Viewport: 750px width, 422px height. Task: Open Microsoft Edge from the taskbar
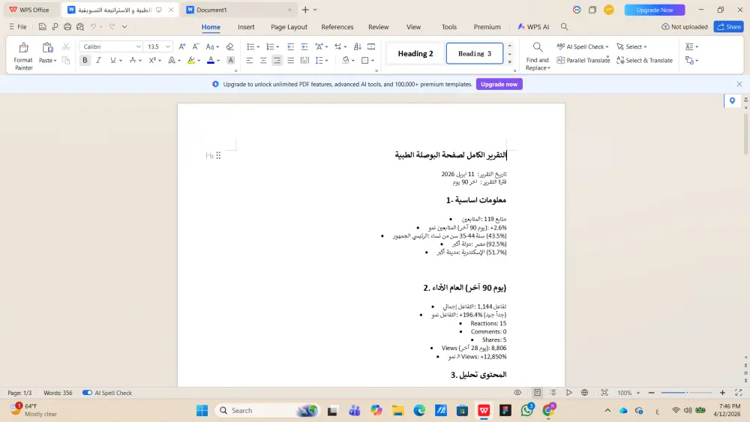coord(419,410)
